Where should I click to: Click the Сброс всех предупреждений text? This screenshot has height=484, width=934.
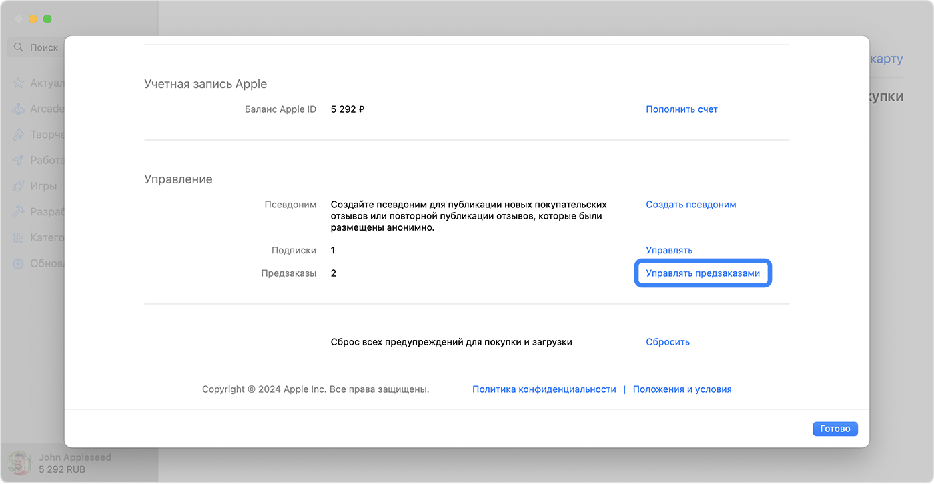coord(452,342)
